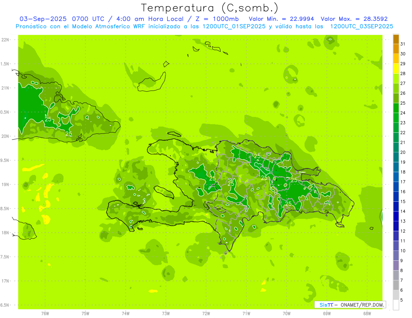Viewport: 412px width, 318px height.
Task: Select the '1200UTC_03SEP2025' valid-until time
Action: click(x=362, y=26)
